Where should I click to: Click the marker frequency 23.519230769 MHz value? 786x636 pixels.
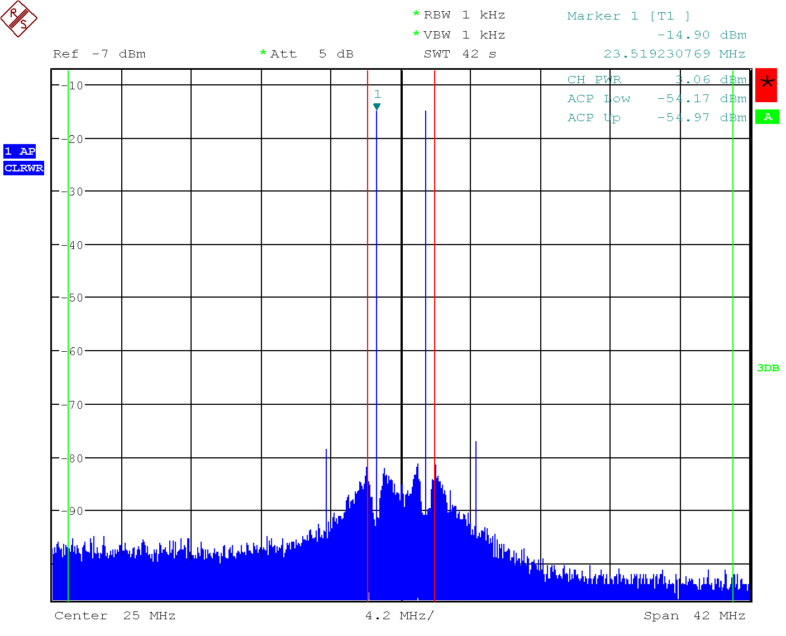674,54
